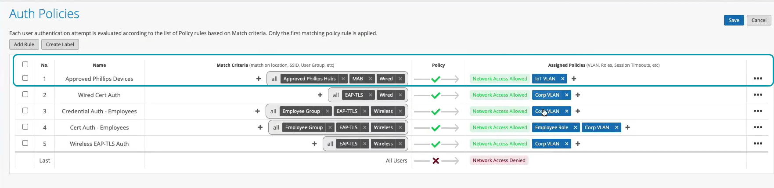This screenshot has height=188, width=774.
Task: Click the denied X icon on Last rule
Action: pyautogui.click(x=436, y=161)
